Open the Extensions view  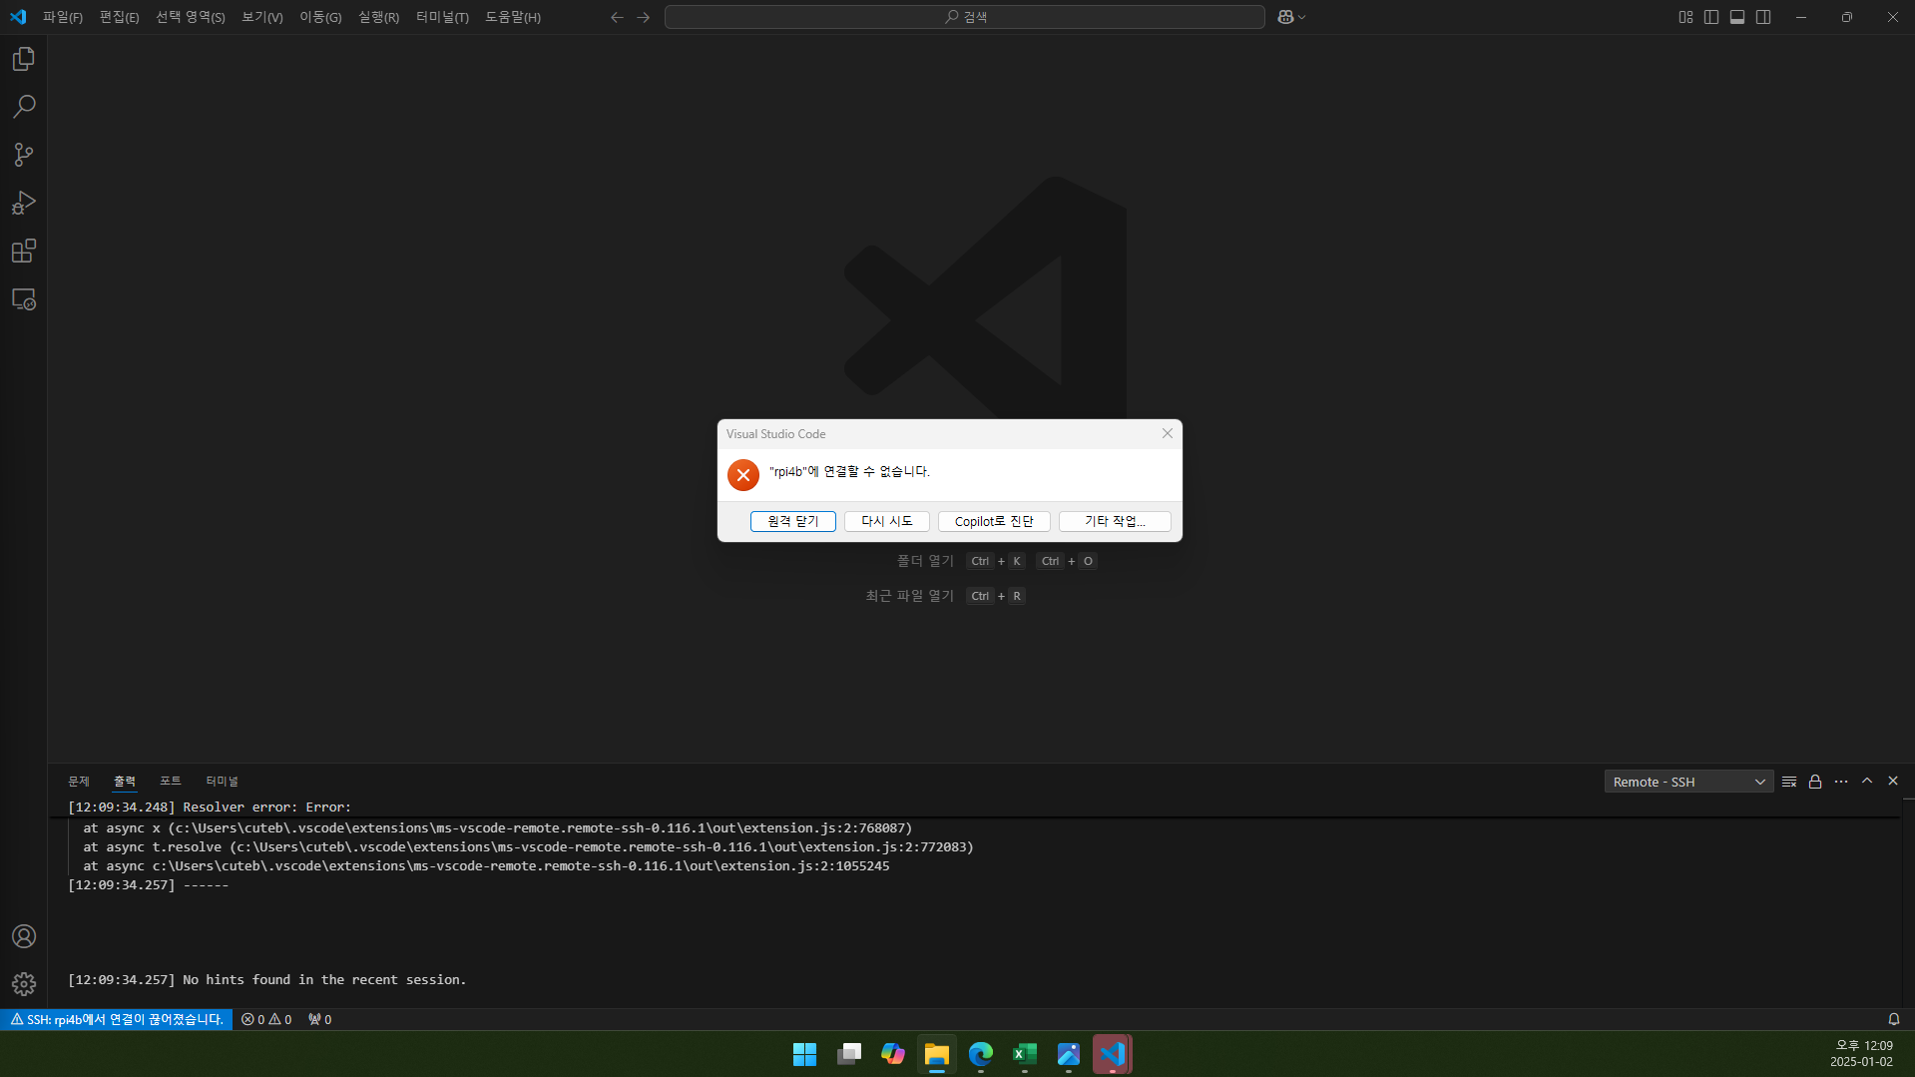click(x=24, y=251)
